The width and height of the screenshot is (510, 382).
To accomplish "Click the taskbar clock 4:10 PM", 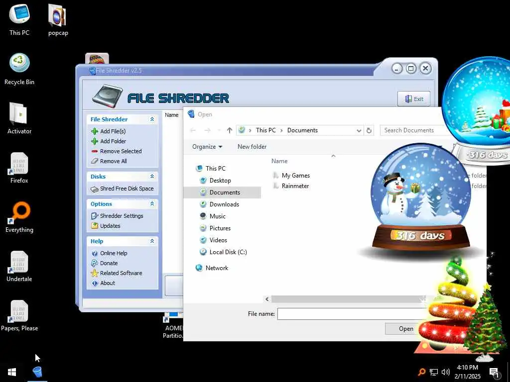I will tap(467, 372).
